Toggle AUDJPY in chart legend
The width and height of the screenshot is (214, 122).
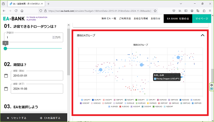pos(108,100)
